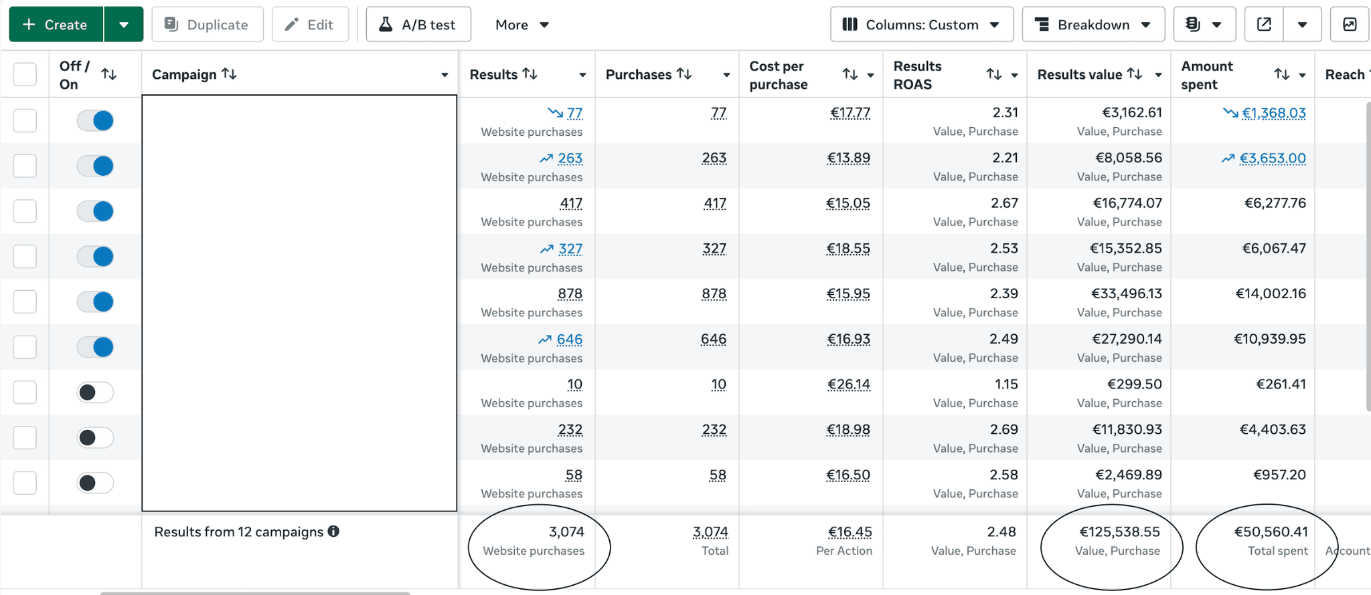Expand the export options dropdown arrow
The width and height of the screenshot is (1371, 595).
(1302, 25)
